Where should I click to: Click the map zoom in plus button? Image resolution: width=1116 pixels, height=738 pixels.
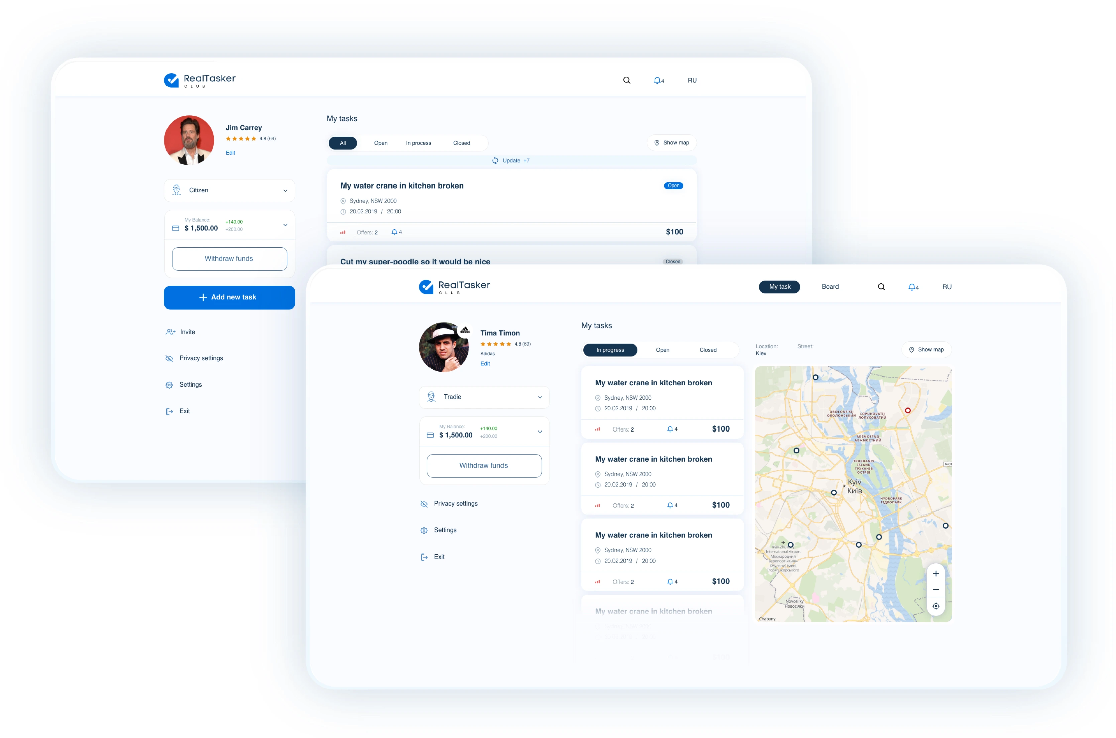click(x=936, y=573)
